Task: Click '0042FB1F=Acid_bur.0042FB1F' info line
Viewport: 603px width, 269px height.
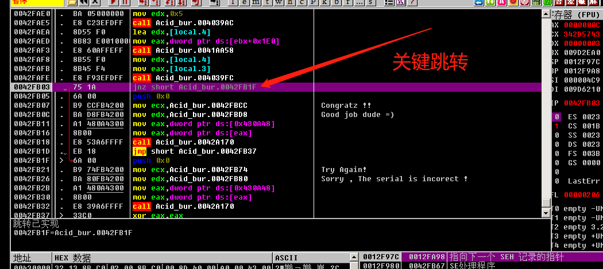Action: tap(73, 233)
